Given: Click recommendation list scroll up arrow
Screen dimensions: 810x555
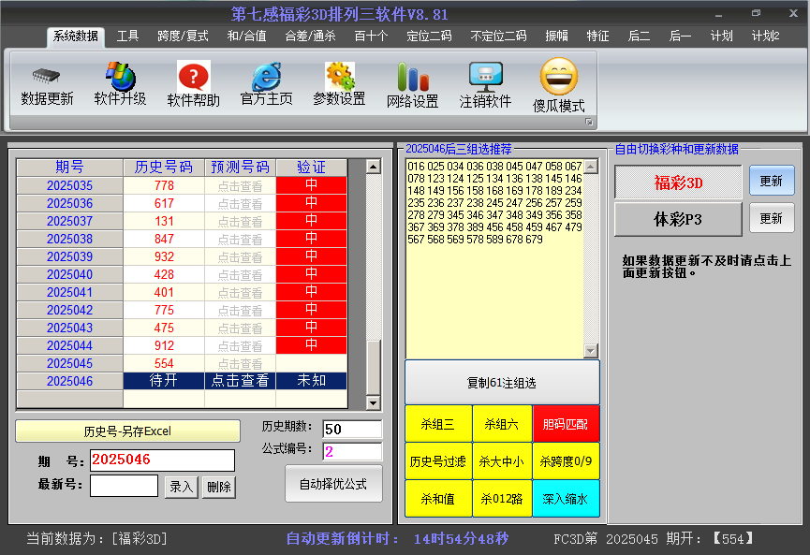Looking at the screenshot, I should [591, 167].
